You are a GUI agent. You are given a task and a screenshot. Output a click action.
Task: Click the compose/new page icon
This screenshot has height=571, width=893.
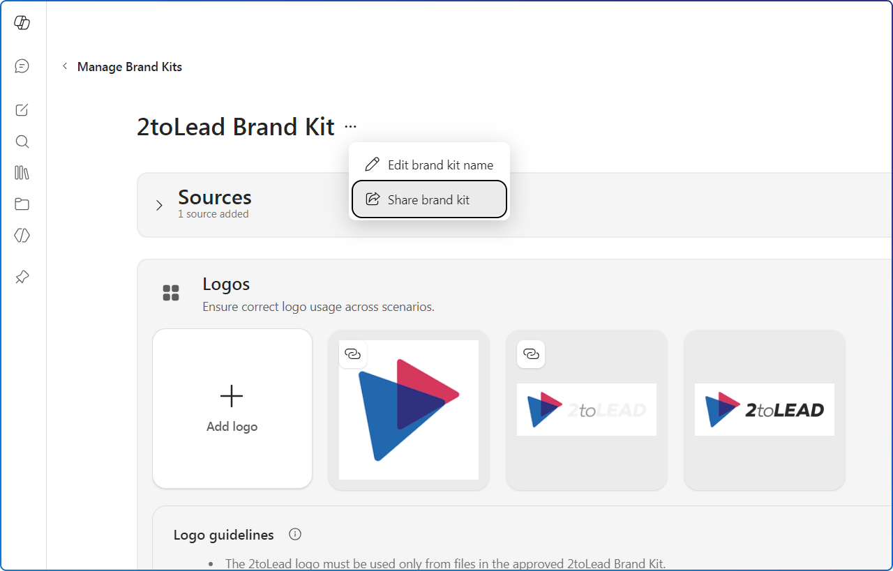[x=22, y=109]
